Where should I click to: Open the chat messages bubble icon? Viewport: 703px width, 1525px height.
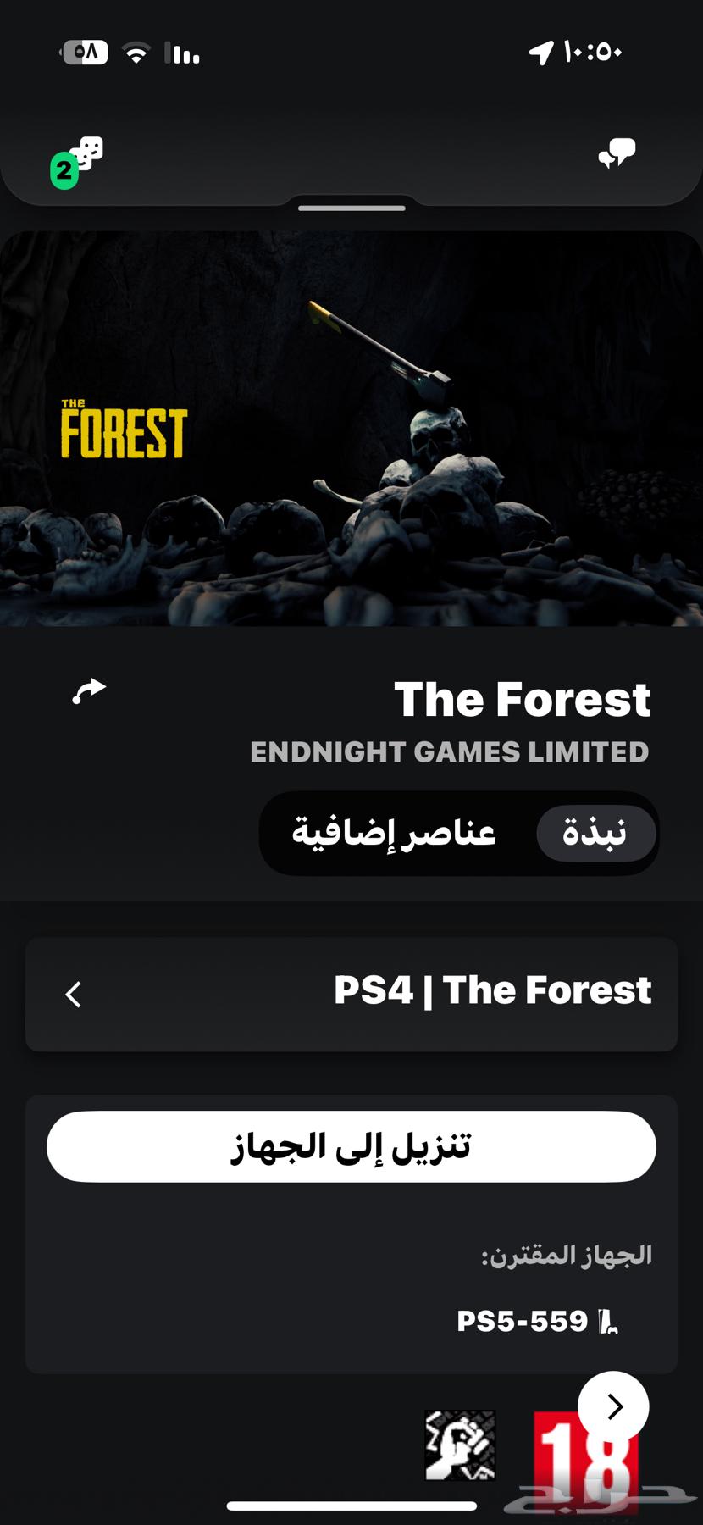click(617, 153)
